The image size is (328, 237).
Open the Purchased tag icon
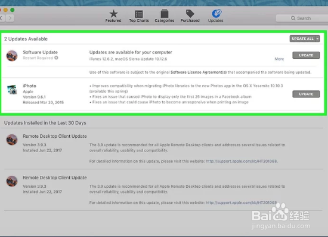coord(190,14)
